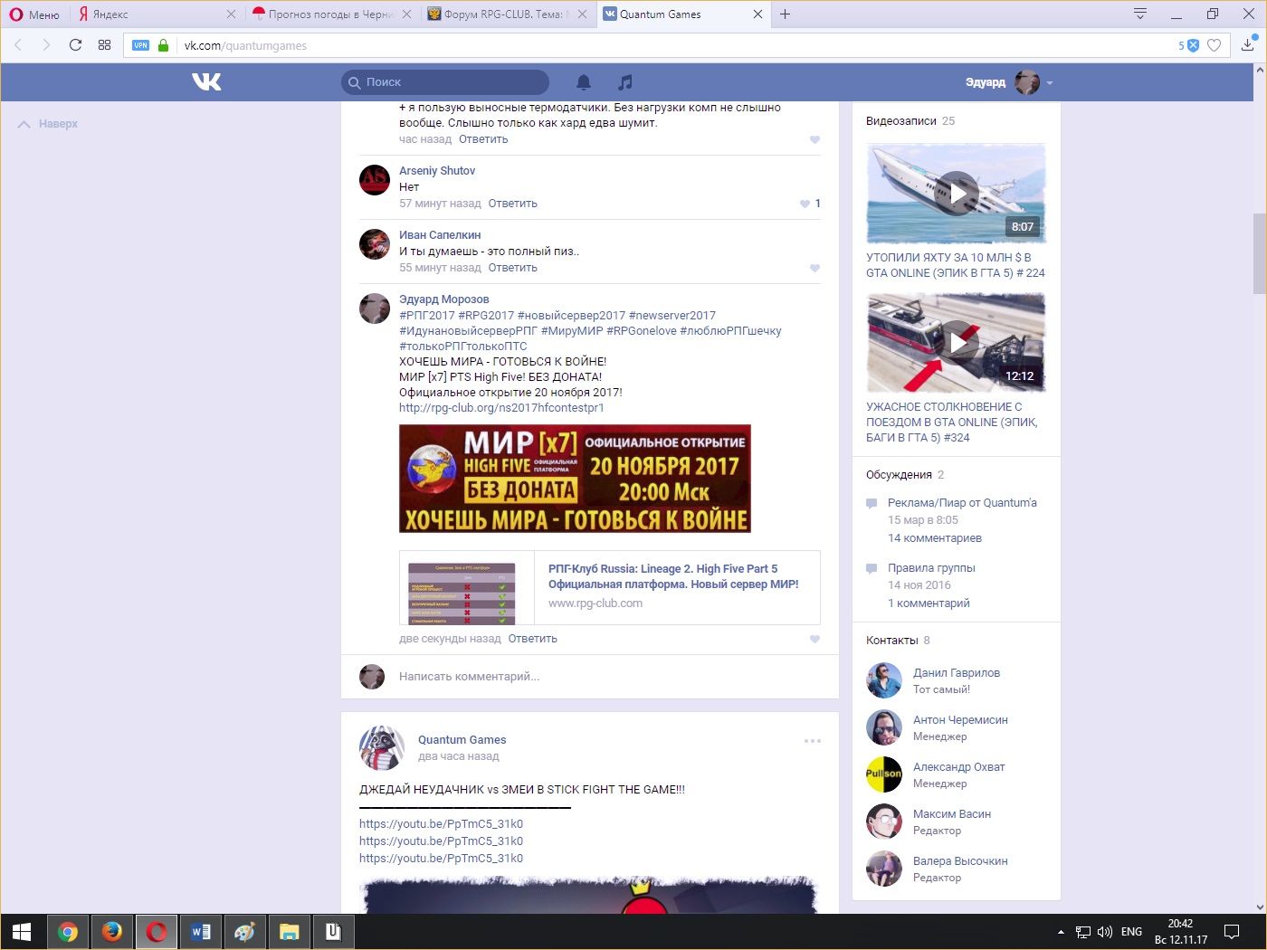Open the rpg-club.org contest link
1267x950 pixels.
501,408
